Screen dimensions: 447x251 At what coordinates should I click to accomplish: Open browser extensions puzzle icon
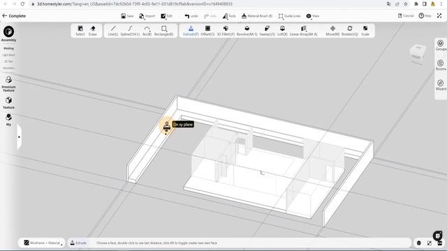click(416, 4)
